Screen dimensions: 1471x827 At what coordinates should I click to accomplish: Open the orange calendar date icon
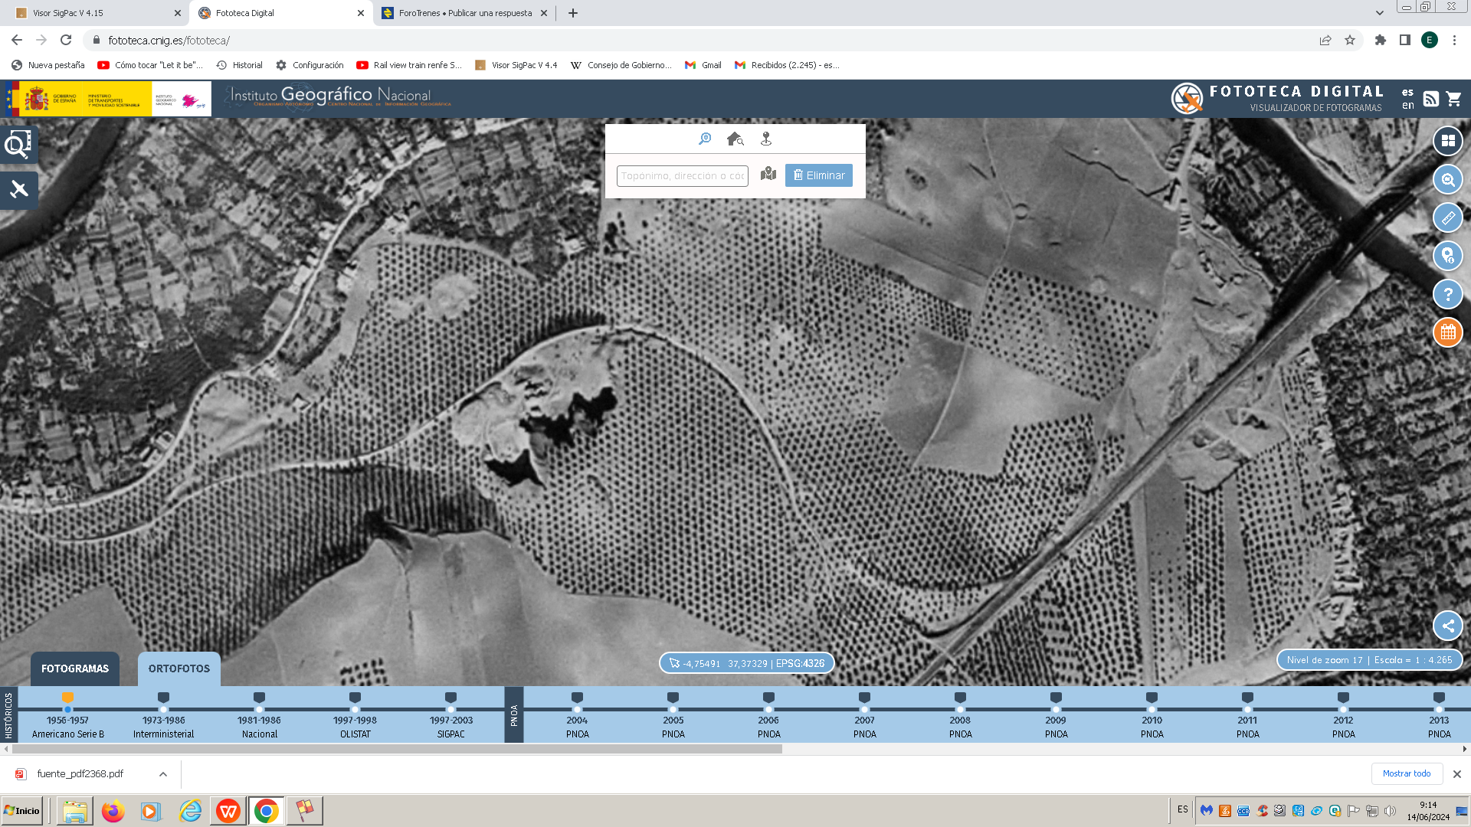[x=1447, y=332]
